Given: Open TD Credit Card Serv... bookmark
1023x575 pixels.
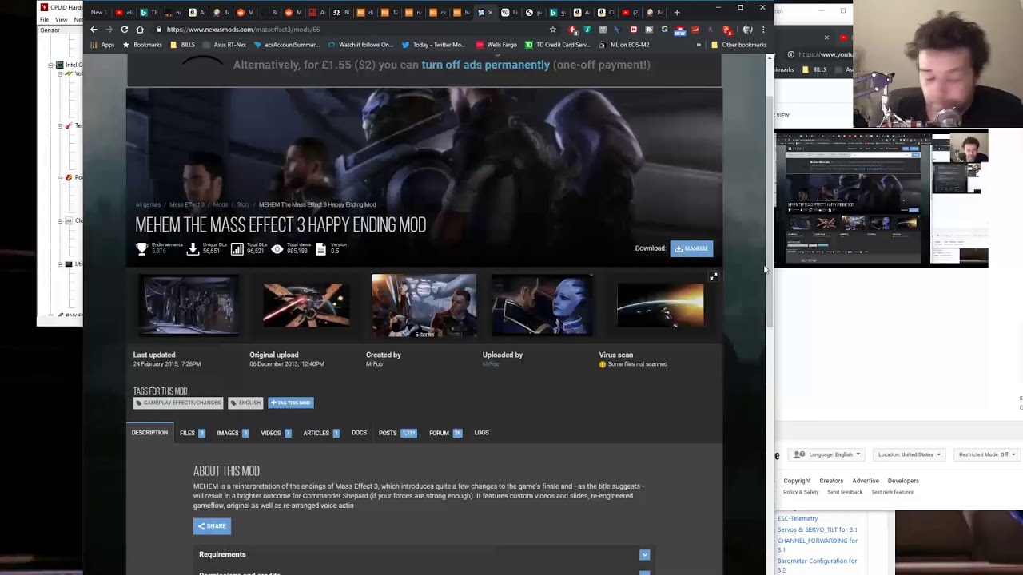Looking at the screenshot, I should (557, 45).
